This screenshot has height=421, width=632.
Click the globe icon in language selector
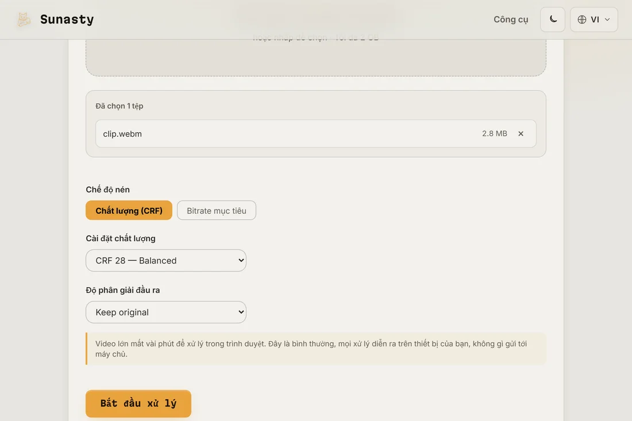click(x=581, y=20)
